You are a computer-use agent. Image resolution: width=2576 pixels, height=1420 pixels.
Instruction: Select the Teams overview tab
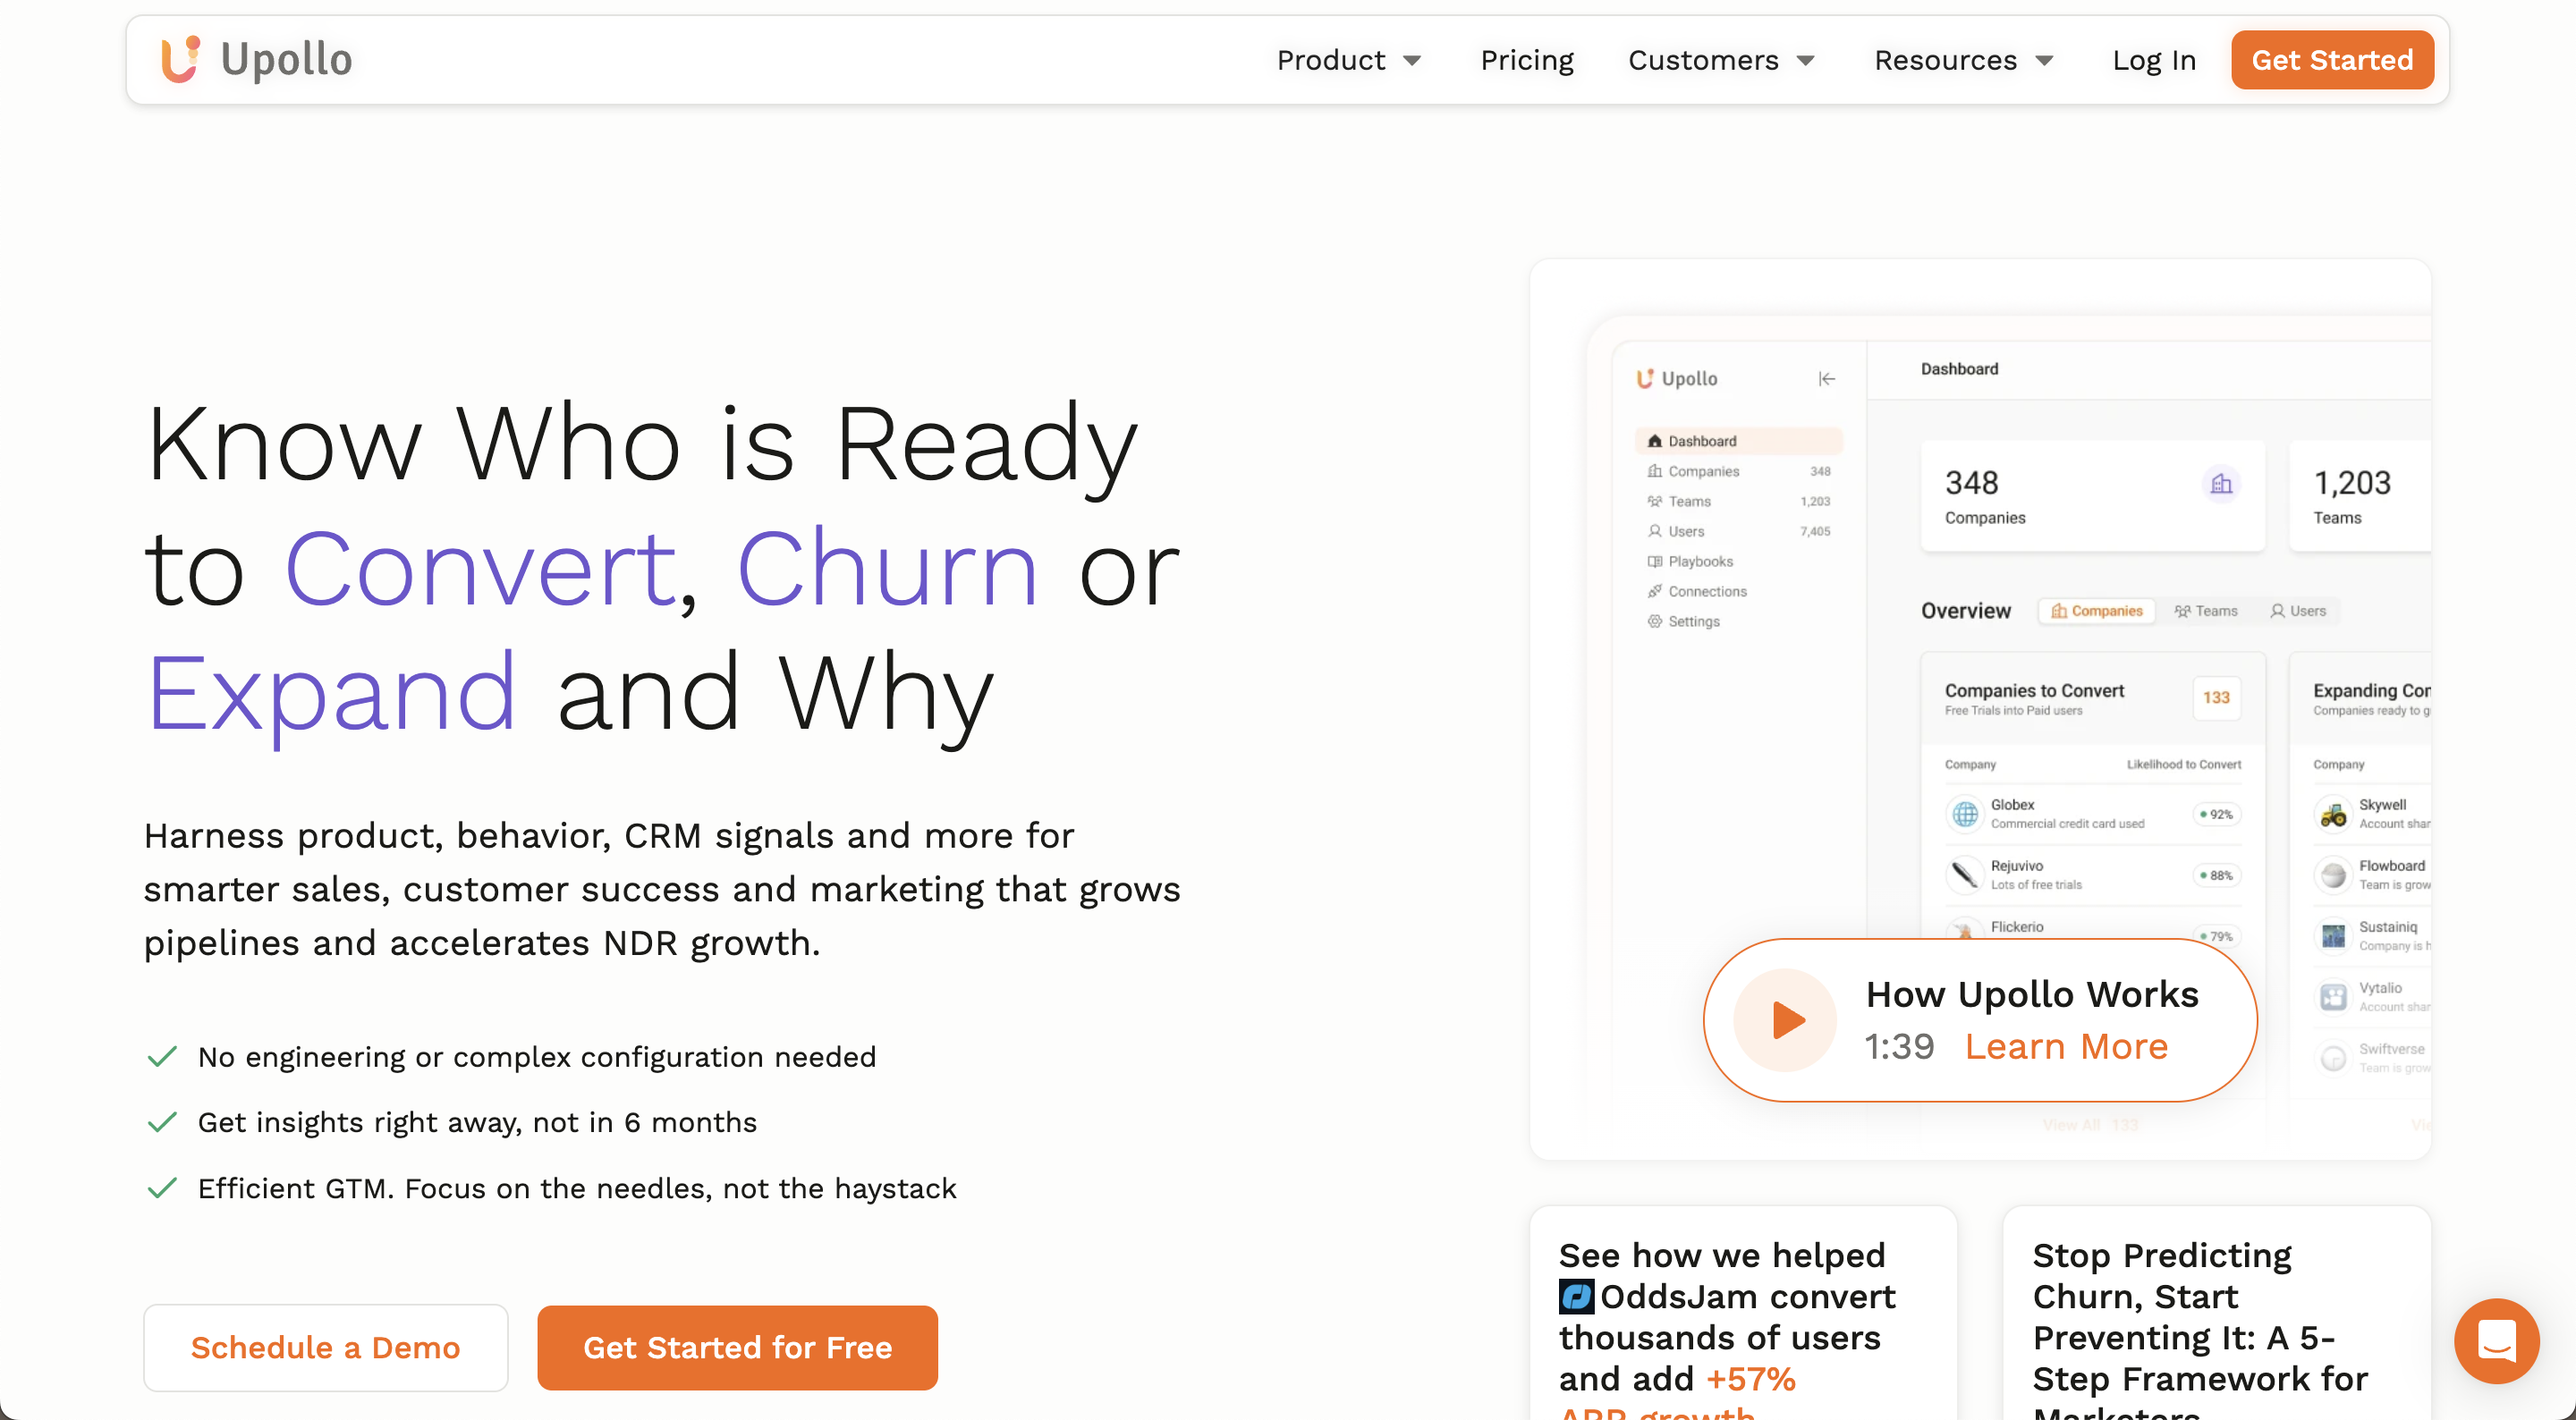(2206, 611)
